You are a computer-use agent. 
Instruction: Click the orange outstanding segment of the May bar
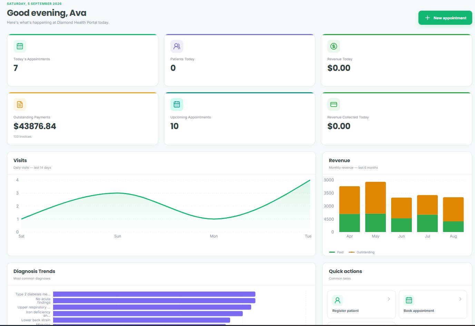375,198
